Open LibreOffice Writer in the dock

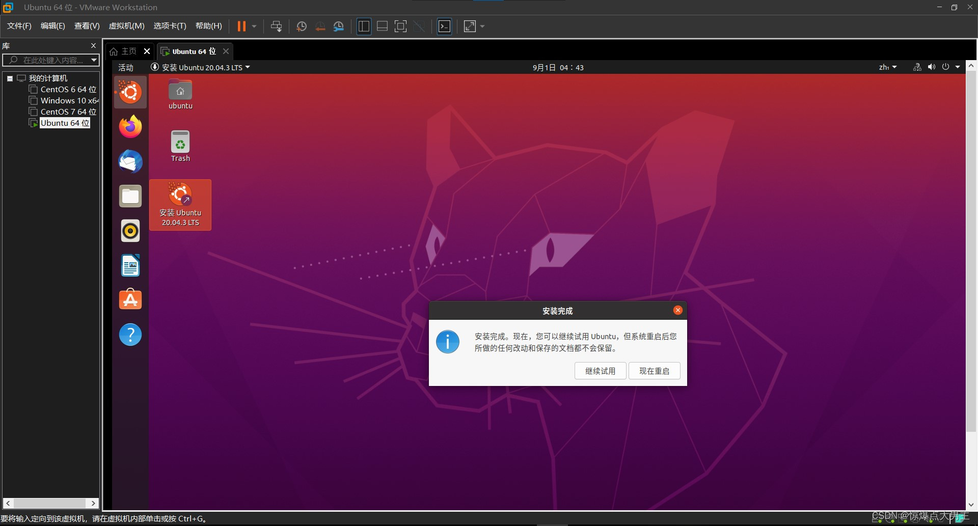coord(130,265)
